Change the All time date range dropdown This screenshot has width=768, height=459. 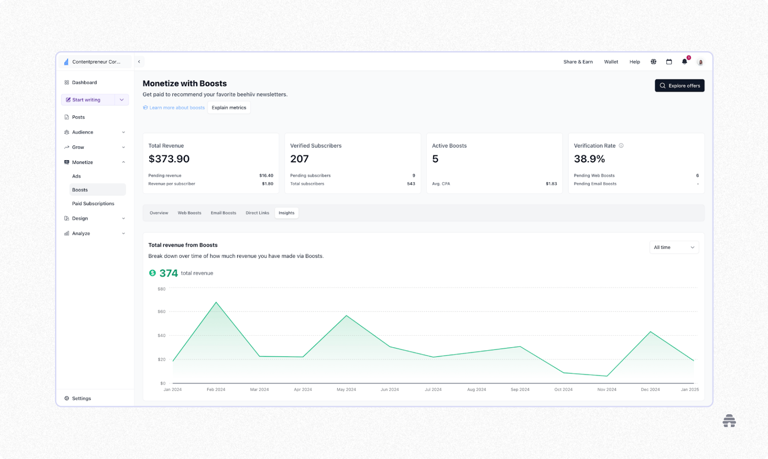(674, 247)
